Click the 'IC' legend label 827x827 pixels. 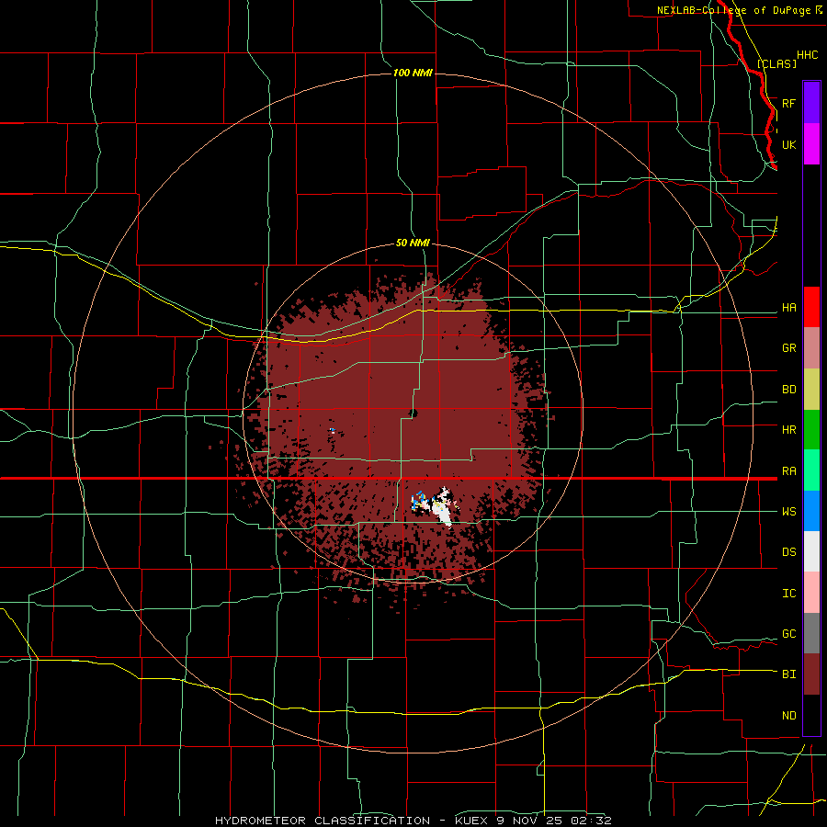pyautogui.click(x=788, y=594)
